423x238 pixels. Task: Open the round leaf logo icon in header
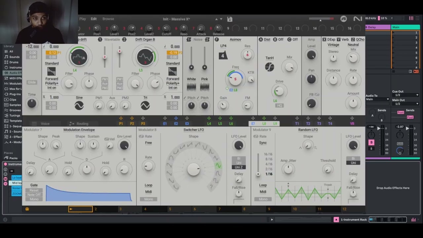click(x=344, y=19)
